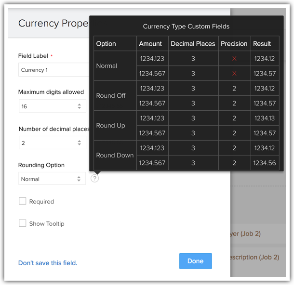Click the Precision column header
The image size is (294, 285).
[x=234, y=43]
